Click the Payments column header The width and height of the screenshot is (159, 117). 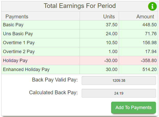(17, 17)
